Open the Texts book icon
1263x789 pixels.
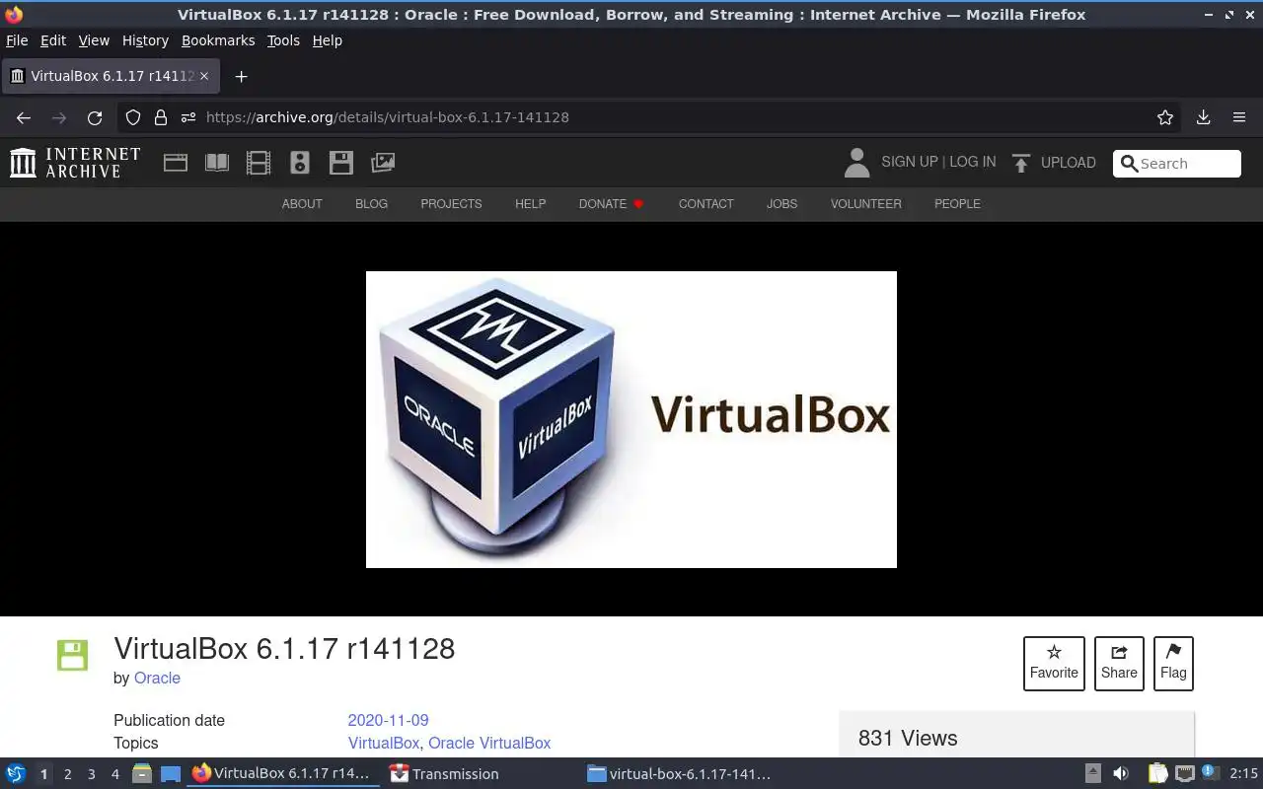[x=217, y=163]
